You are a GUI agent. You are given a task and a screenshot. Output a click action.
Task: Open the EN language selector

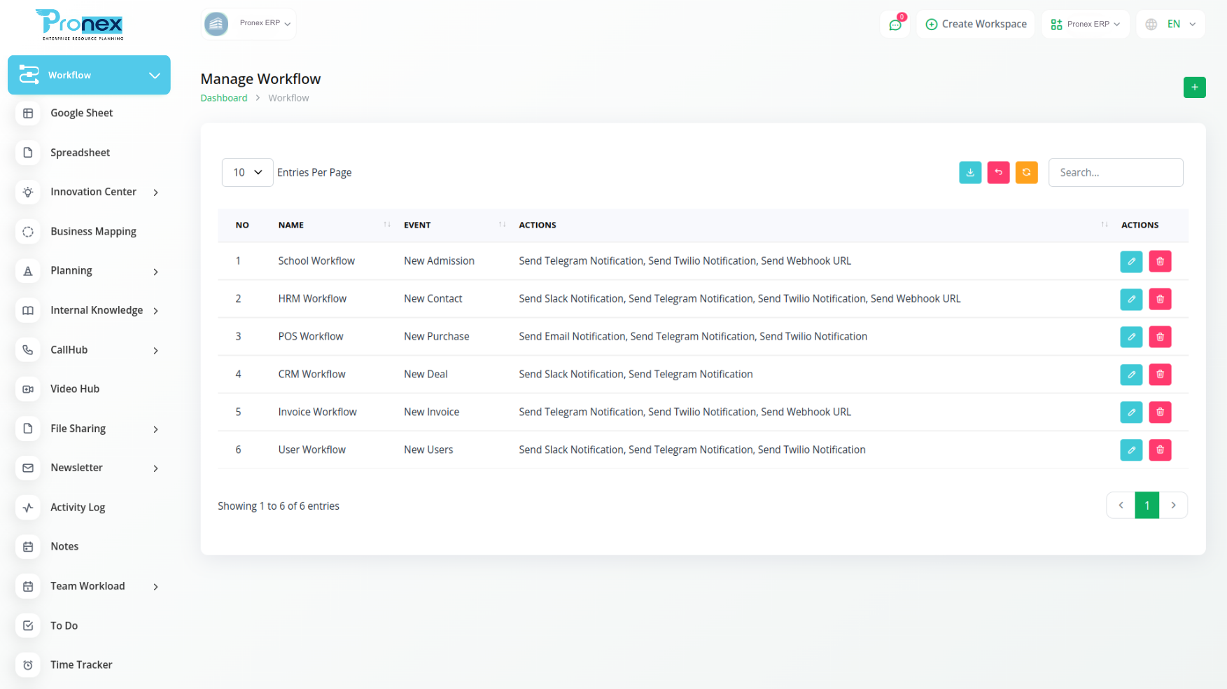click(1170, 25)
